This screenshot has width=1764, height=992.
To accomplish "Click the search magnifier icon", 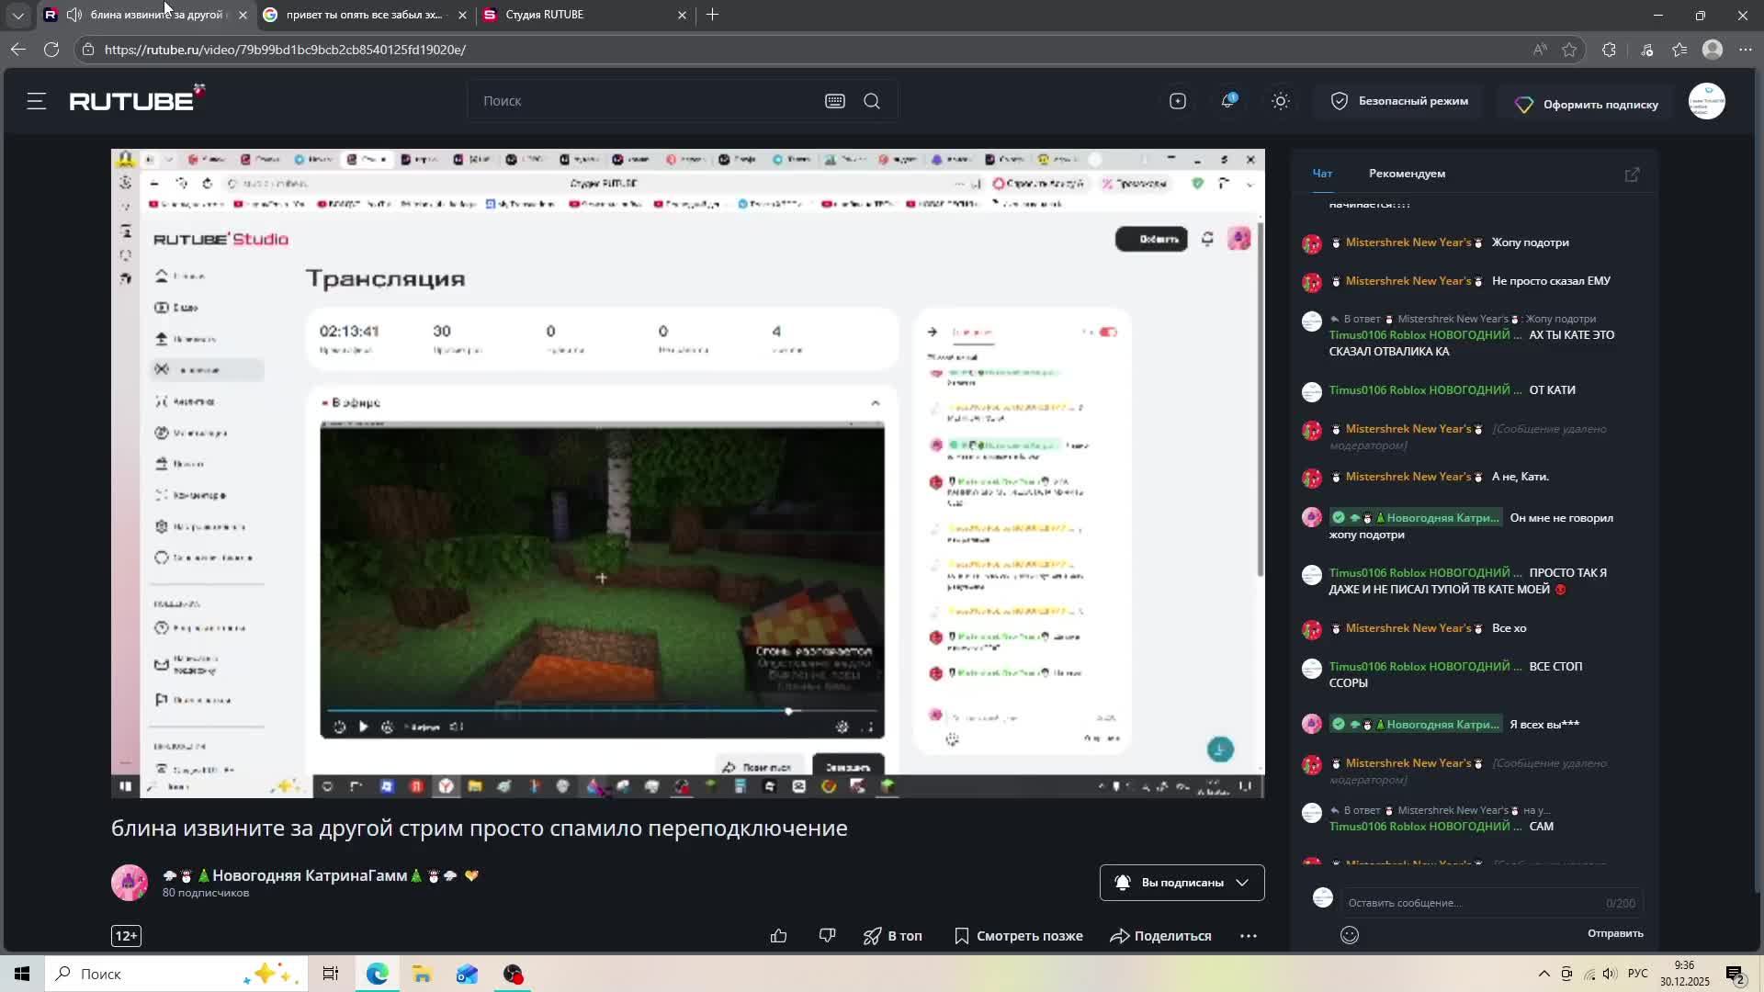I will click(872, 101).
